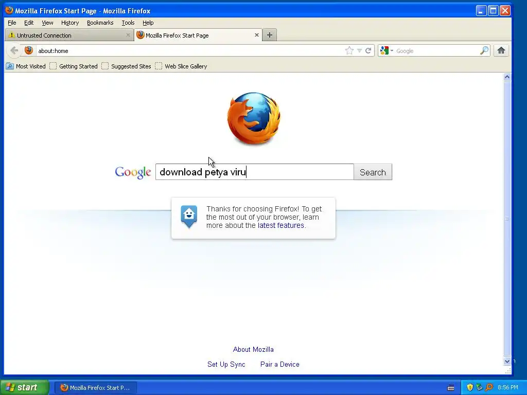Viewport: 527px width, 395px height.
Task: Open the History menu
Action: click(70, 23)
